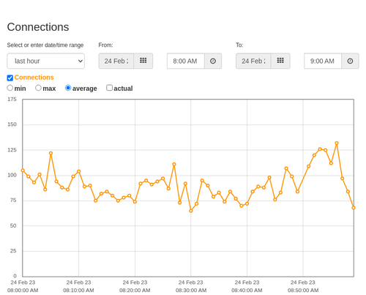This screenshot has height=295, width=366.
Task: Click the 25 y-axis label
Action: [x=13, y=251]
